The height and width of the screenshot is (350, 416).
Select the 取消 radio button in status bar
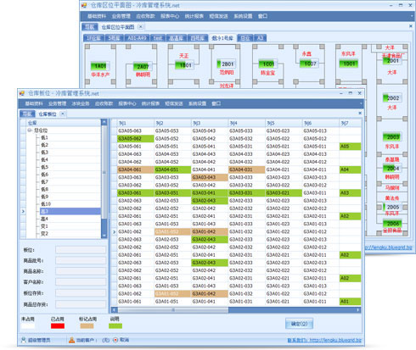coord(115,340)
